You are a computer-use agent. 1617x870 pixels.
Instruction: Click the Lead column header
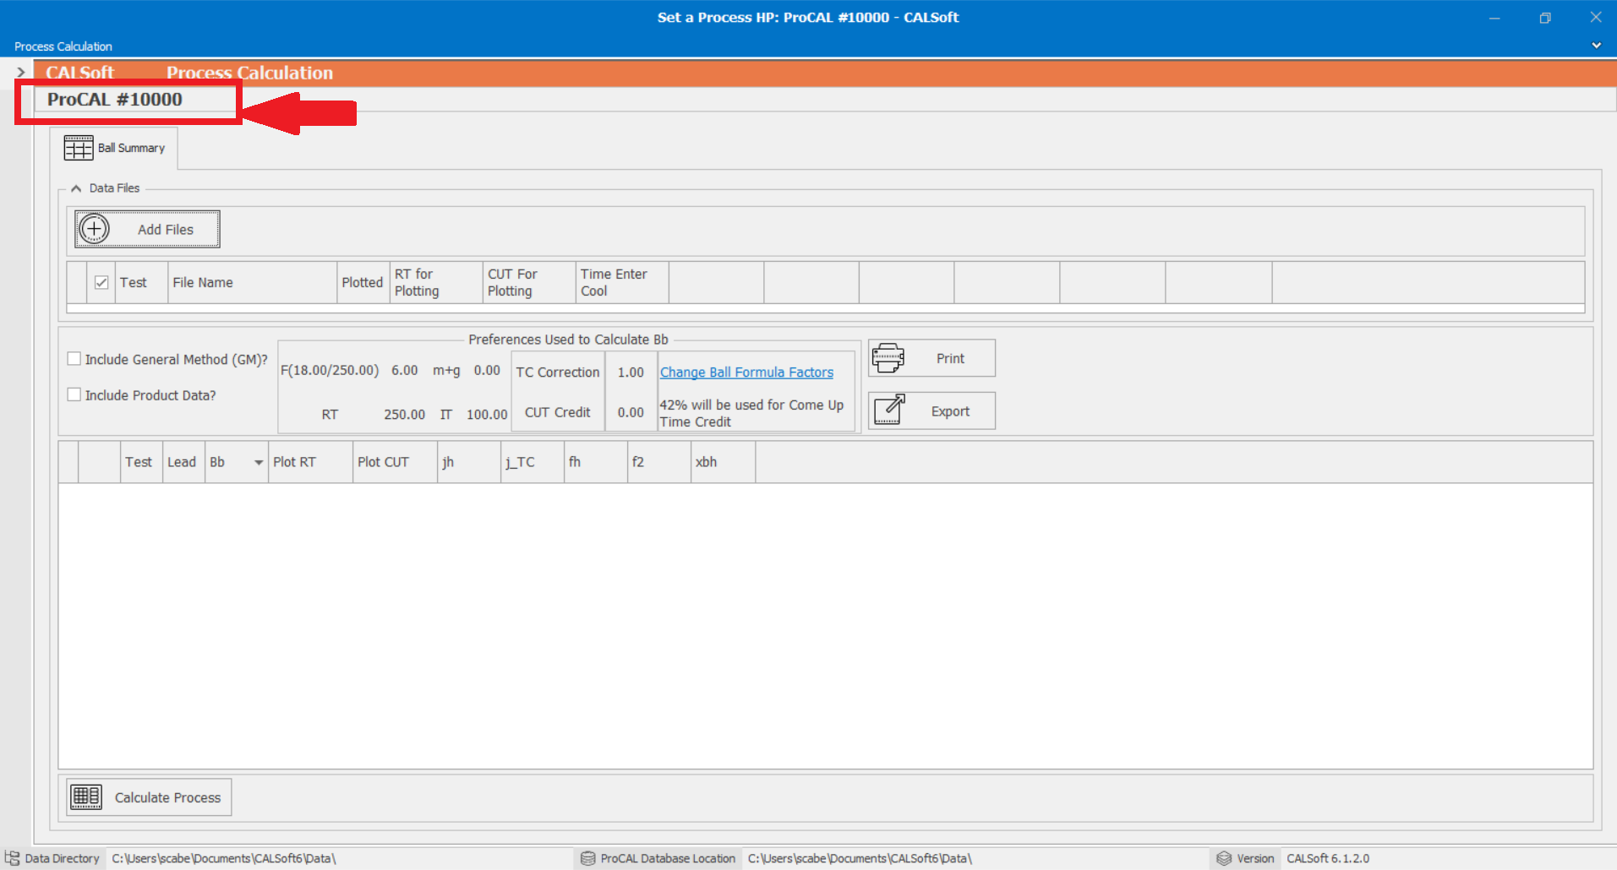183,462
